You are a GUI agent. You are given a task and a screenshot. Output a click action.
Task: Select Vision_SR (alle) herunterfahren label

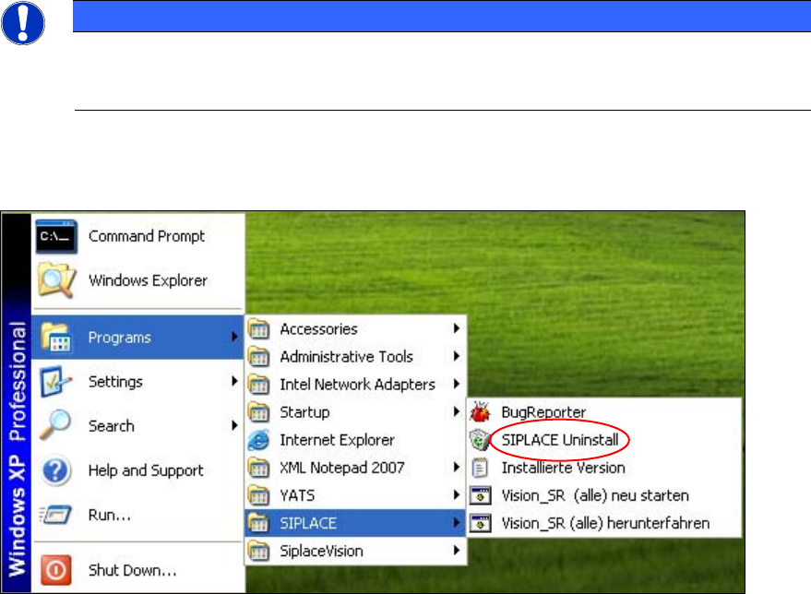605,523
